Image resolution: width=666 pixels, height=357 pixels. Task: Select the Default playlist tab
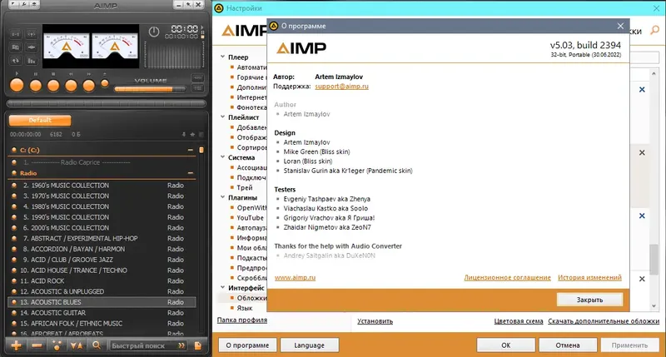(40, 121)
